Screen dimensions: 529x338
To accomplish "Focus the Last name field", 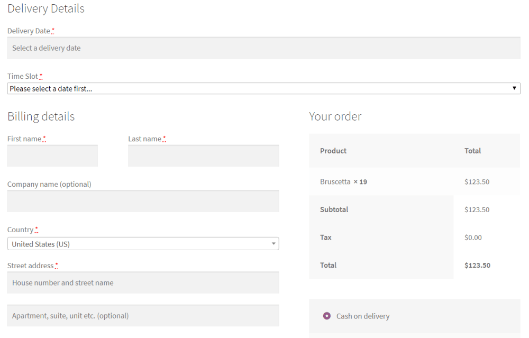I will pos(203,156).
